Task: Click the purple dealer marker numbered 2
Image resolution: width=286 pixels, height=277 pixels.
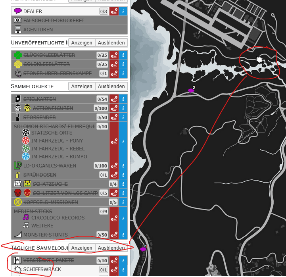Action: [191, 90]
